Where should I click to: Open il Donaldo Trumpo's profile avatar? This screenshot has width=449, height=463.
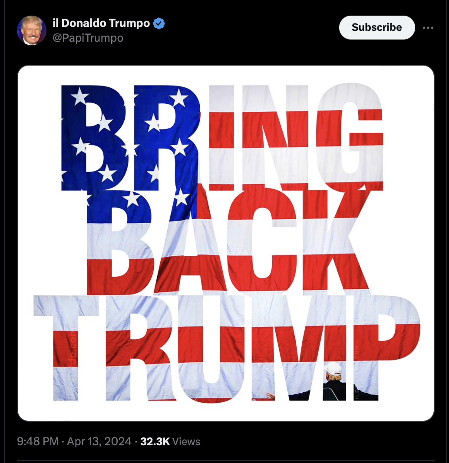pos(32,30)
